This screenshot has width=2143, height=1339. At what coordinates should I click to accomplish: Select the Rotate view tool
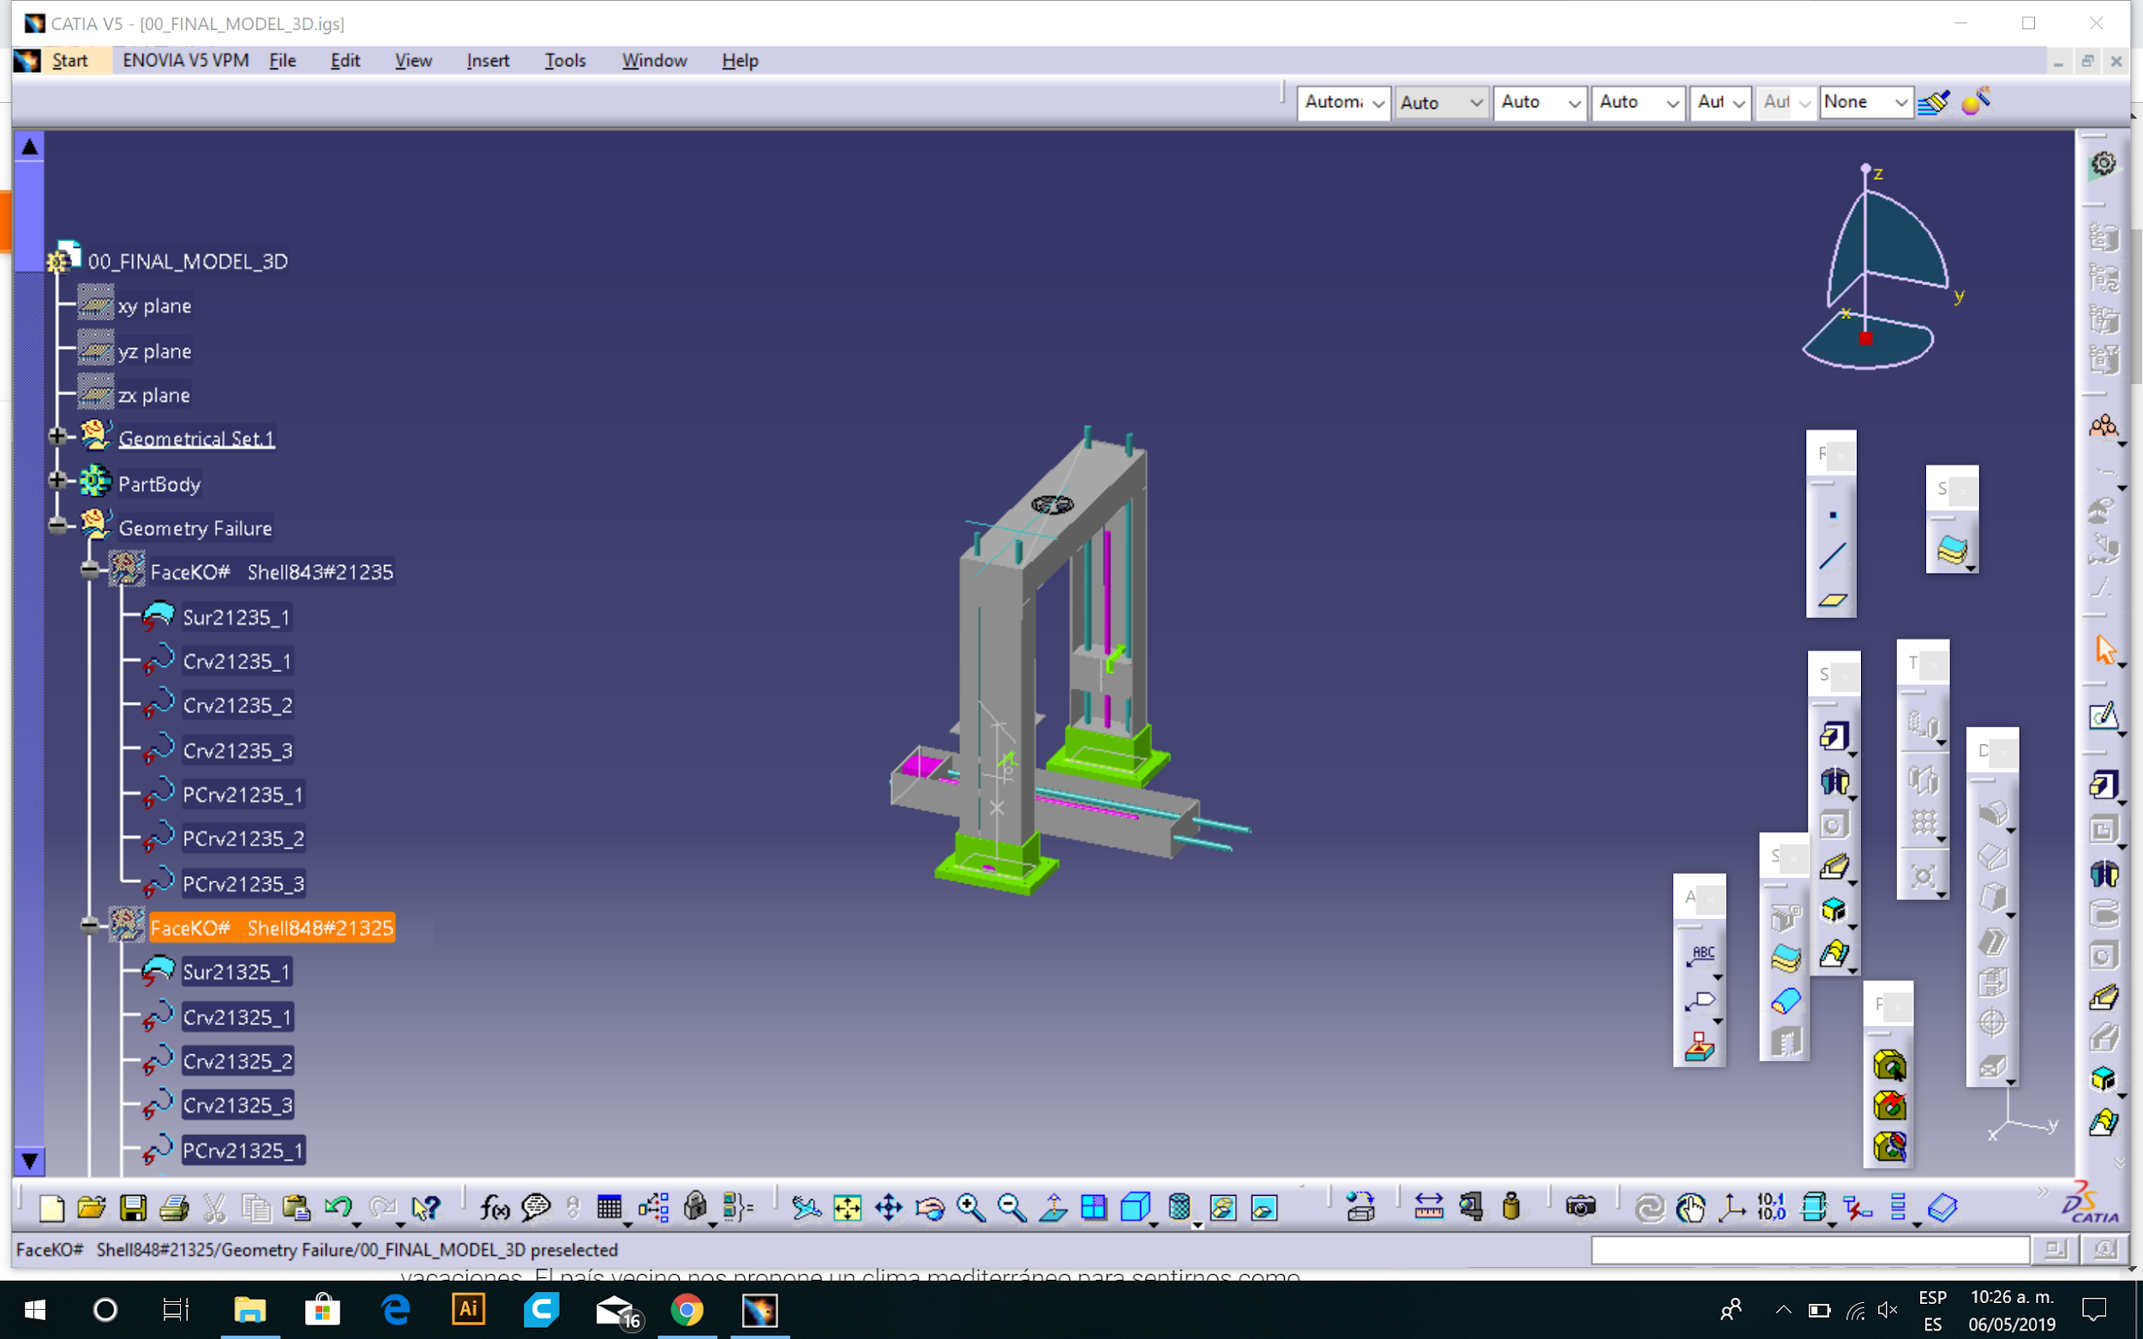(x=930, y=1208)
